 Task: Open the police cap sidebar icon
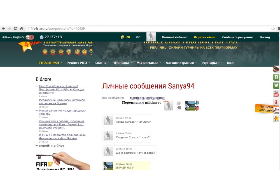pyautogui.click(x=276, y=69)
